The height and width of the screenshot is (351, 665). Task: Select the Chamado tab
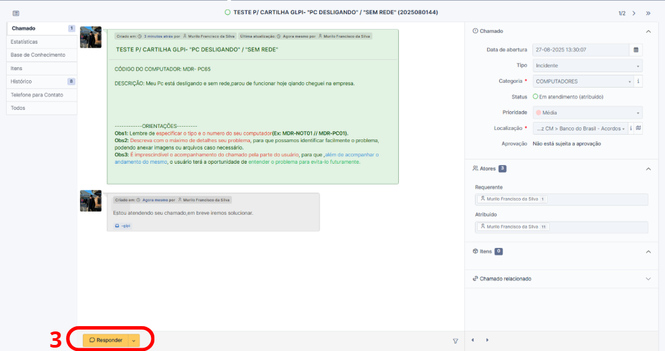pos(42,28)
